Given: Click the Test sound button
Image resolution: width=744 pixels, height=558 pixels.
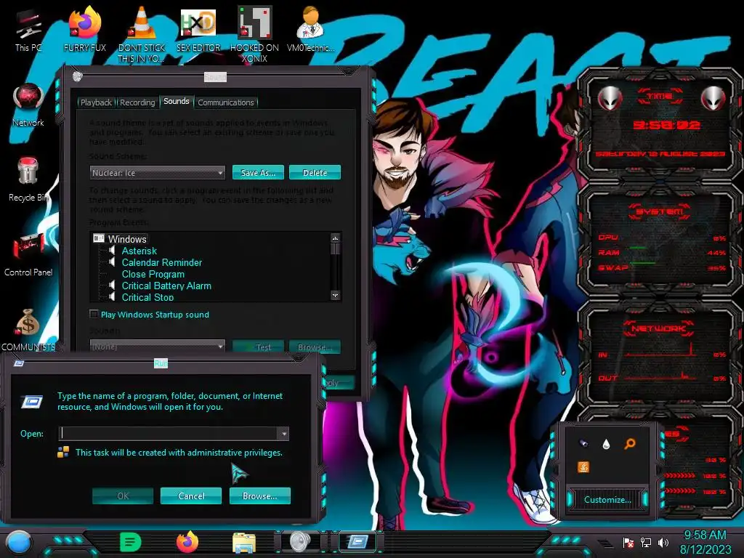Looking at the screenshot, I should (x=258, y=347).
